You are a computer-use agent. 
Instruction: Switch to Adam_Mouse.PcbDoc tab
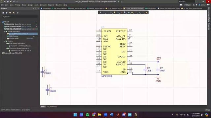tap(77, 9)
